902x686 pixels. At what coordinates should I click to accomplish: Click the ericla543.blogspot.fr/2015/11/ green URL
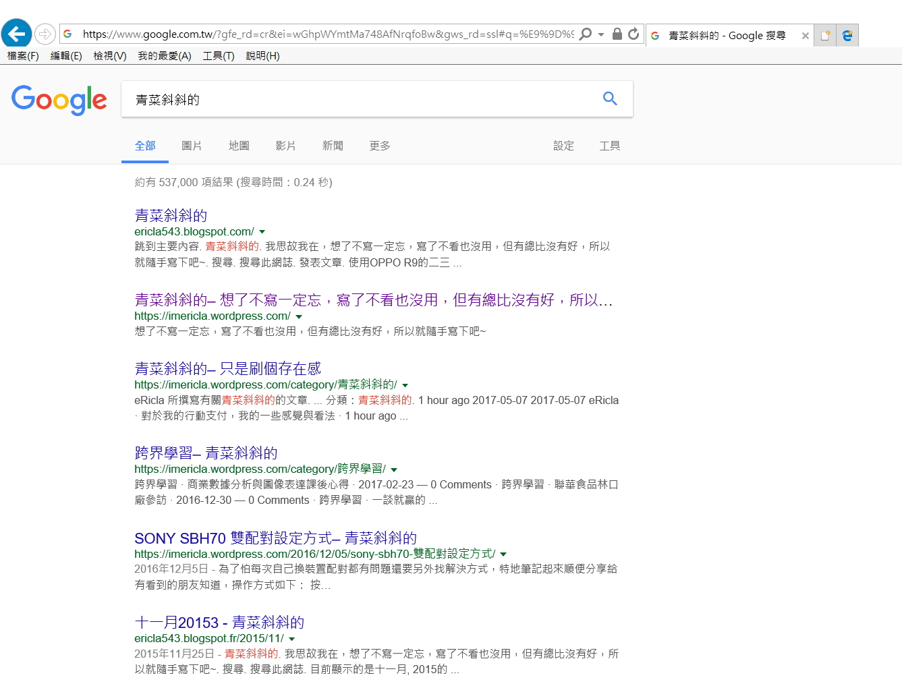pyautogui.click(x=209, y=639)
